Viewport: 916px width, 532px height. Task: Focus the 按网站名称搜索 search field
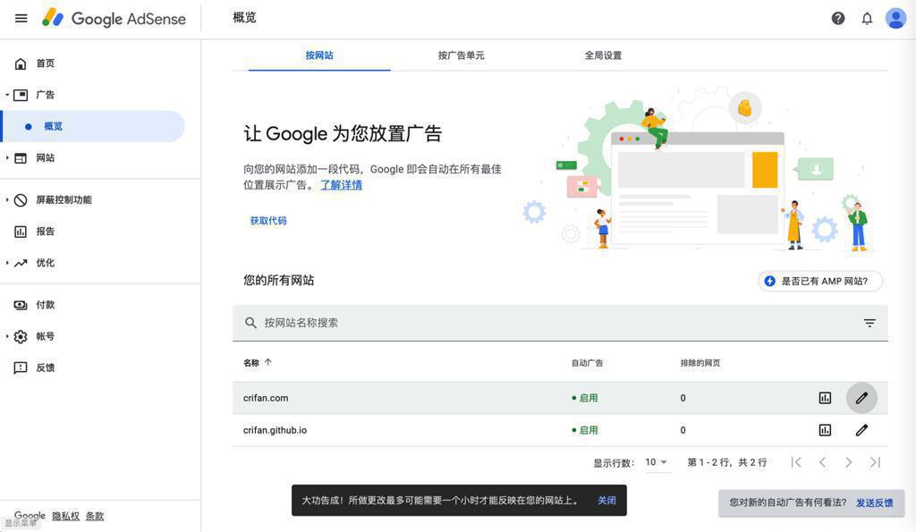pyautogui.click(x=560, y=323)
